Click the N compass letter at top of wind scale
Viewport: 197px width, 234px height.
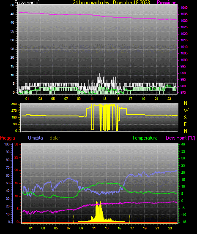point(186,103)
